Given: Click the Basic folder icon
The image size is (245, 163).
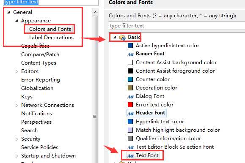Looking at the screenshot, I should (122, 38).
